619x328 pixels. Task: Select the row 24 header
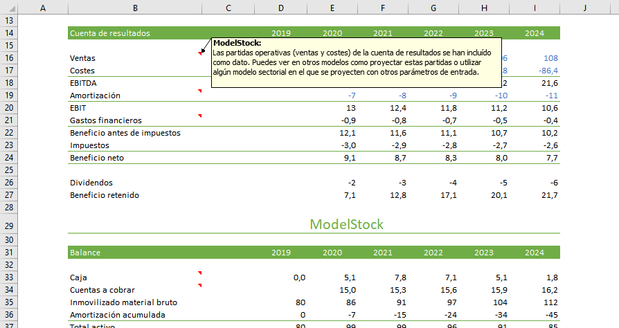pyautogui.click(x=10, y=158)
